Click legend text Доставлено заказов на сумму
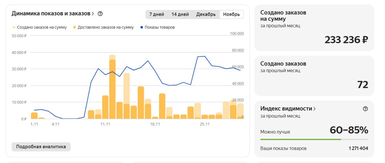The width and height of the screenshot is (385, 163). point(106,27)
